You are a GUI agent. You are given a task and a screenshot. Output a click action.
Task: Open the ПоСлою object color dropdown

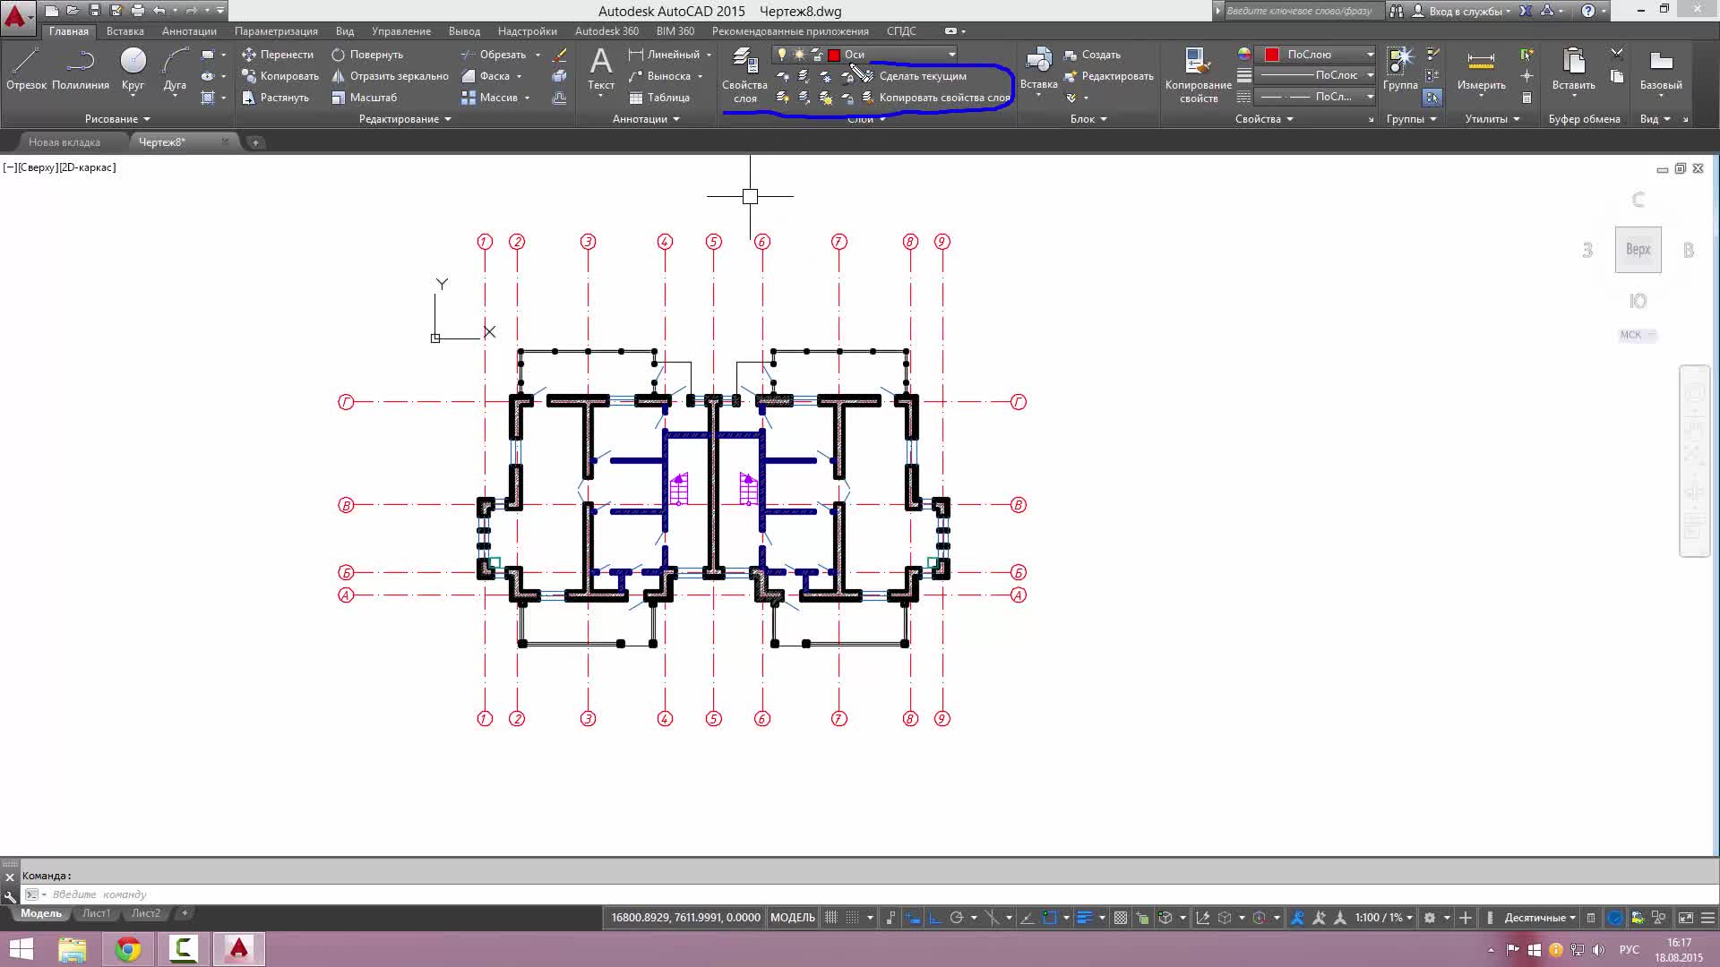click(1370, 55)
